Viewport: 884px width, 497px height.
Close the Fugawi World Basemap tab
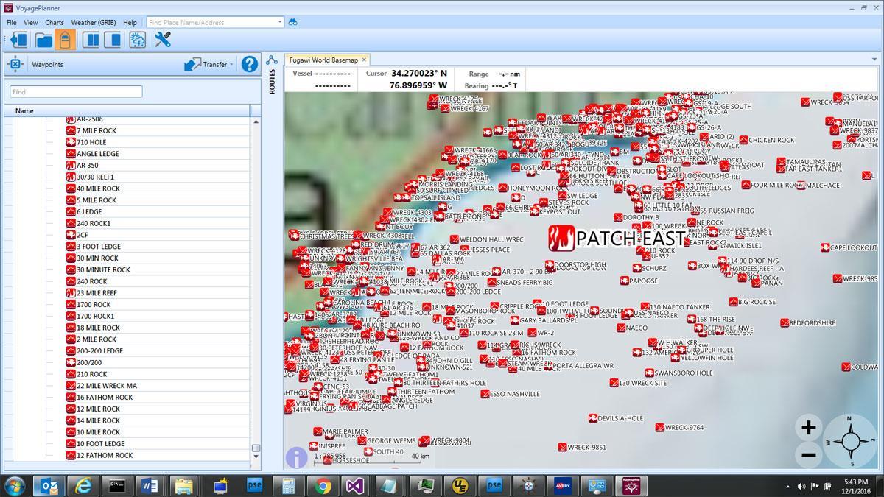(364, 60)
